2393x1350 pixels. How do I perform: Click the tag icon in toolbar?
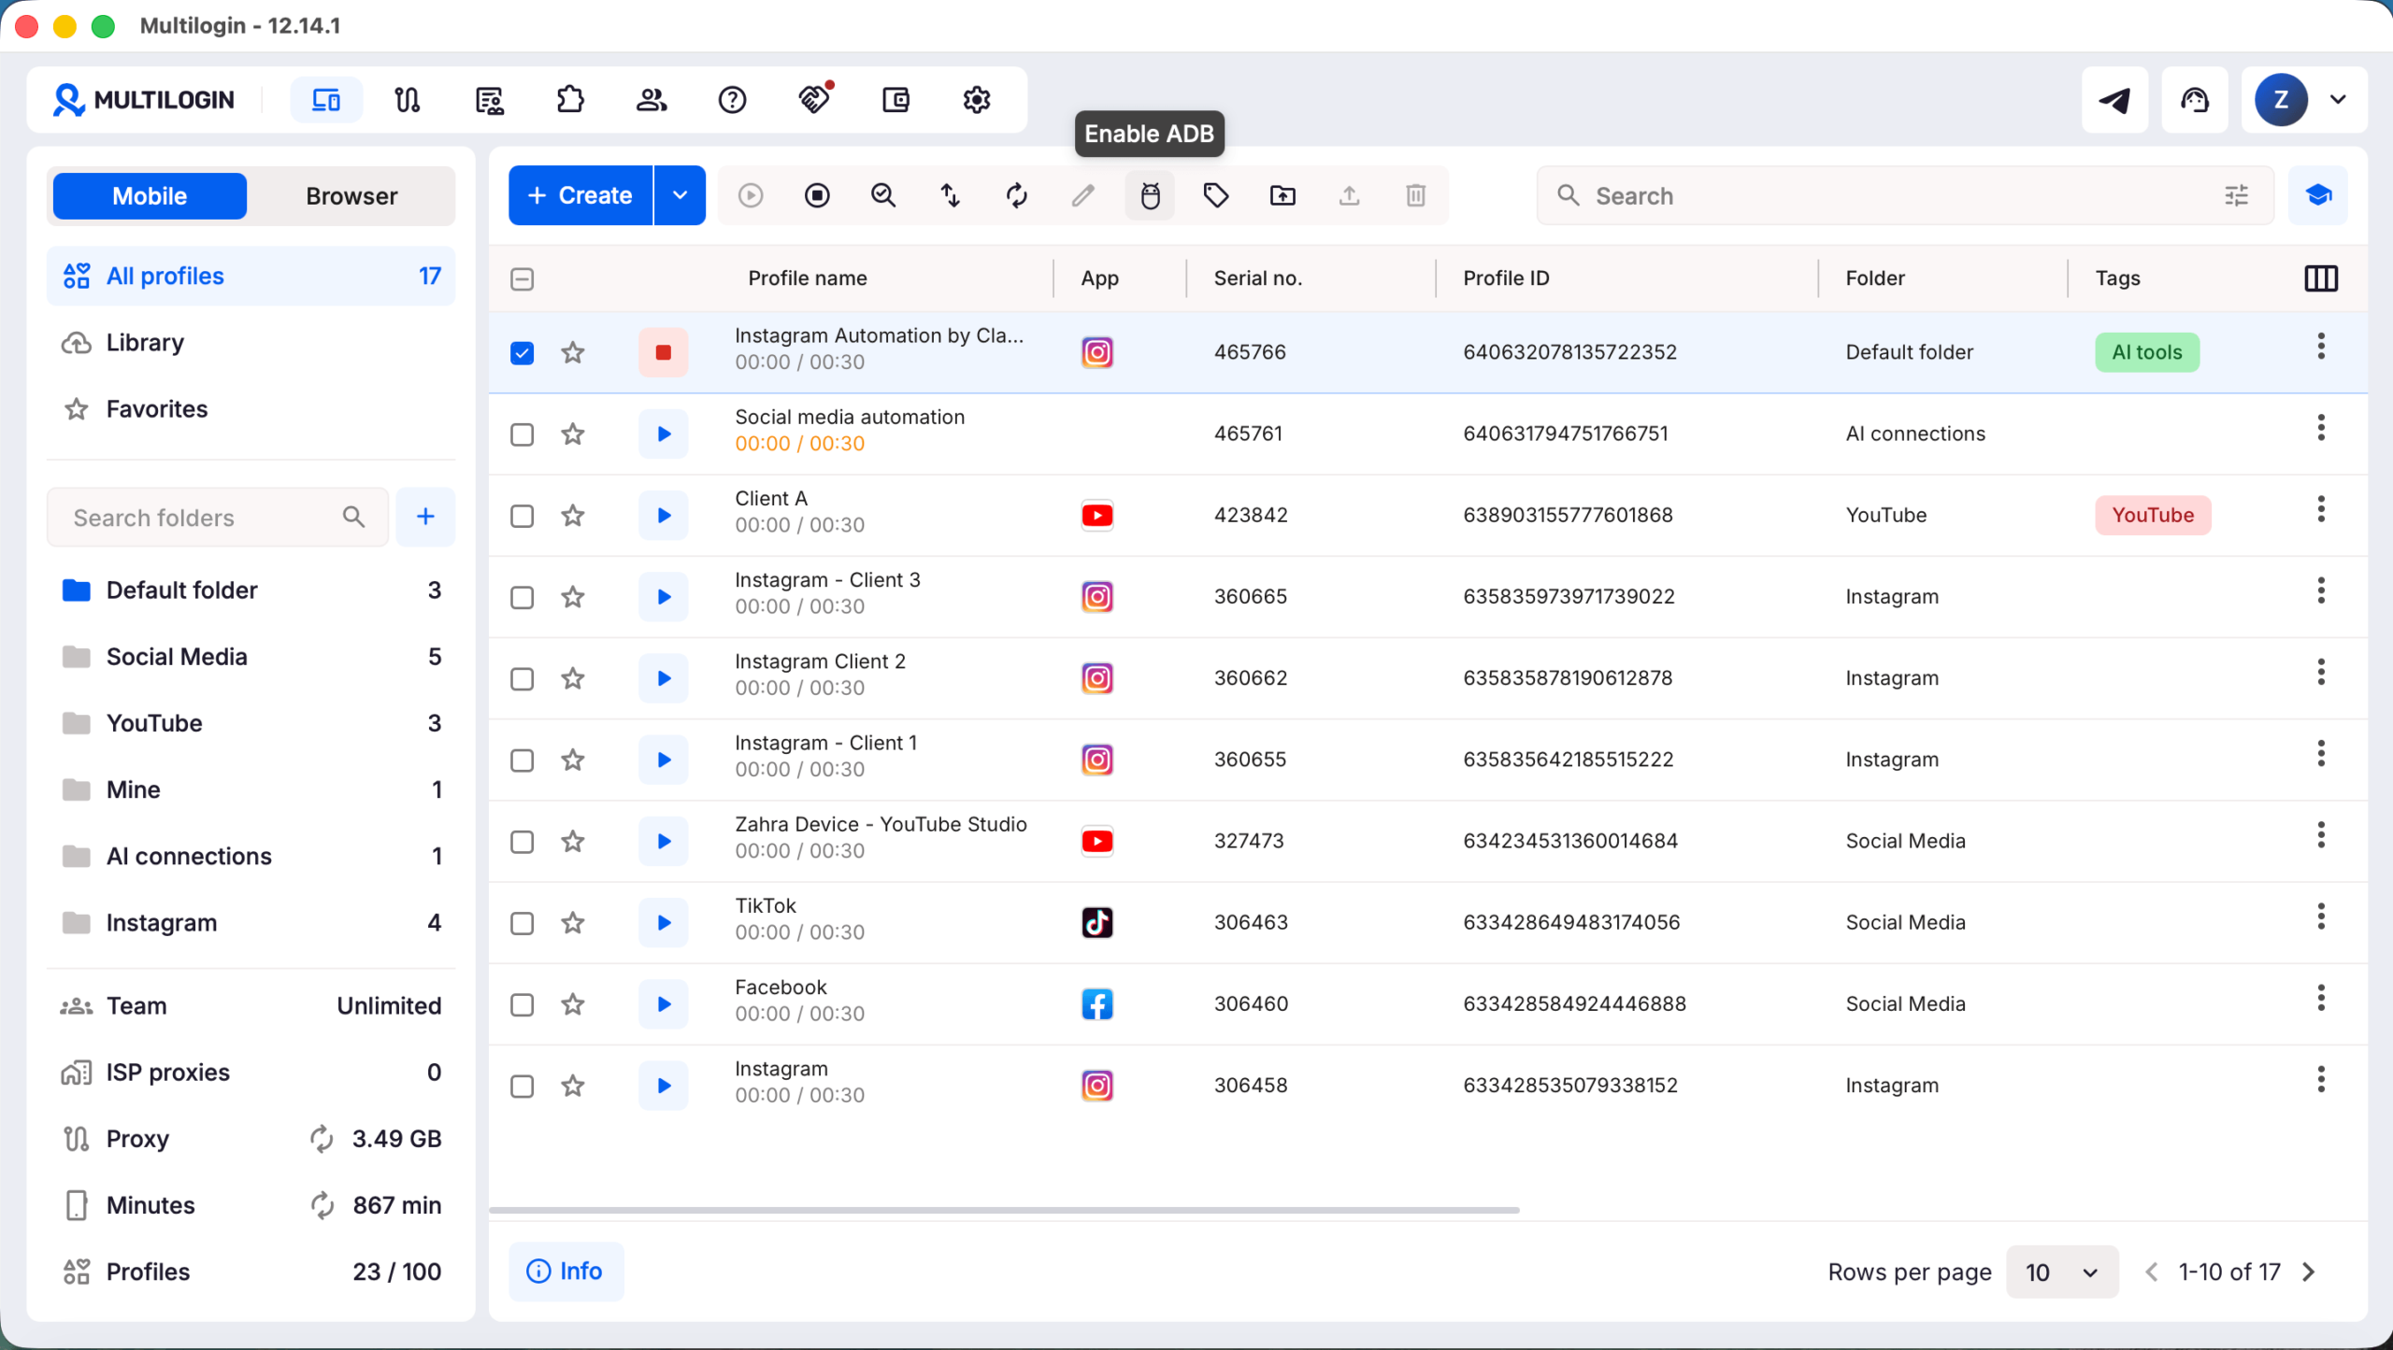(x=1216, y=195)
